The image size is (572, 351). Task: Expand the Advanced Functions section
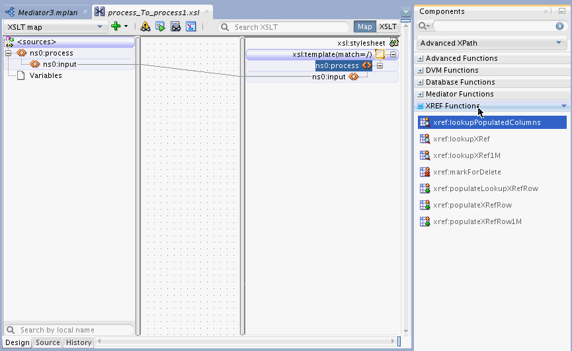(x=421, y=58)
